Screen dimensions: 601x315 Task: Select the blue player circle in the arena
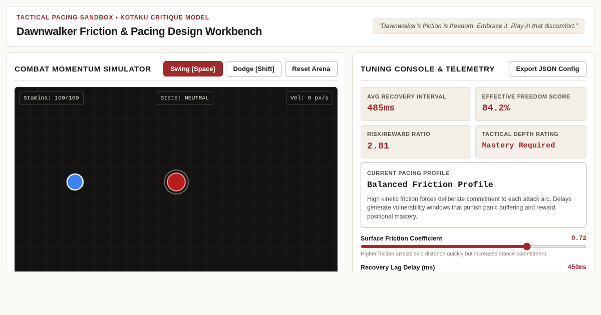75,182
